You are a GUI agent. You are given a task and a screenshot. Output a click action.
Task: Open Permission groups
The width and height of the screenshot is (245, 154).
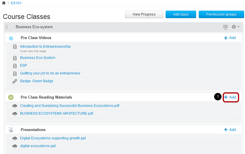221,14
